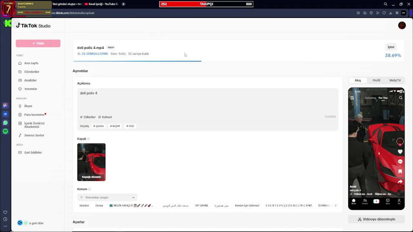
Task: Open Yorumlar comments icon in sidebar
Action: (x=20, y=89)
